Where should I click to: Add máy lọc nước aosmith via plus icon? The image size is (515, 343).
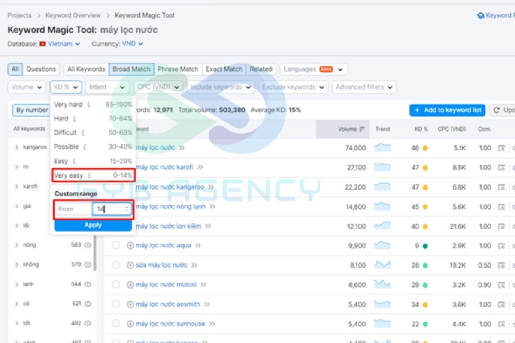coord(130,304)
